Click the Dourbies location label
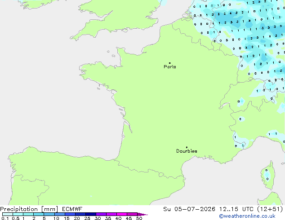This screenshot has width=285, height=220. [187, 151]
